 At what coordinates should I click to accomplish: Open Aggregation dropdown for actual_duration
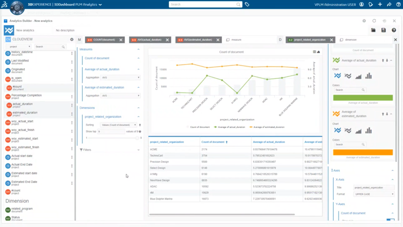pyautogui.click(x=120, y=77)
